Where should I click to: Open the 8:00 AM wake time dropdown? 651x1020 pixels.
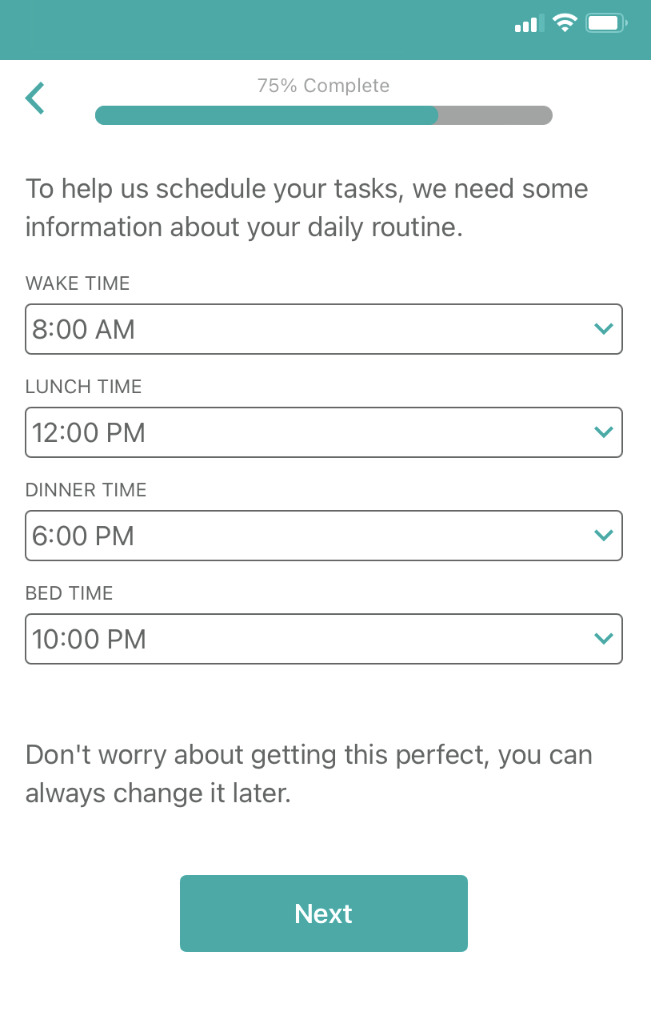pyautogui.click(x=324, y=329)
